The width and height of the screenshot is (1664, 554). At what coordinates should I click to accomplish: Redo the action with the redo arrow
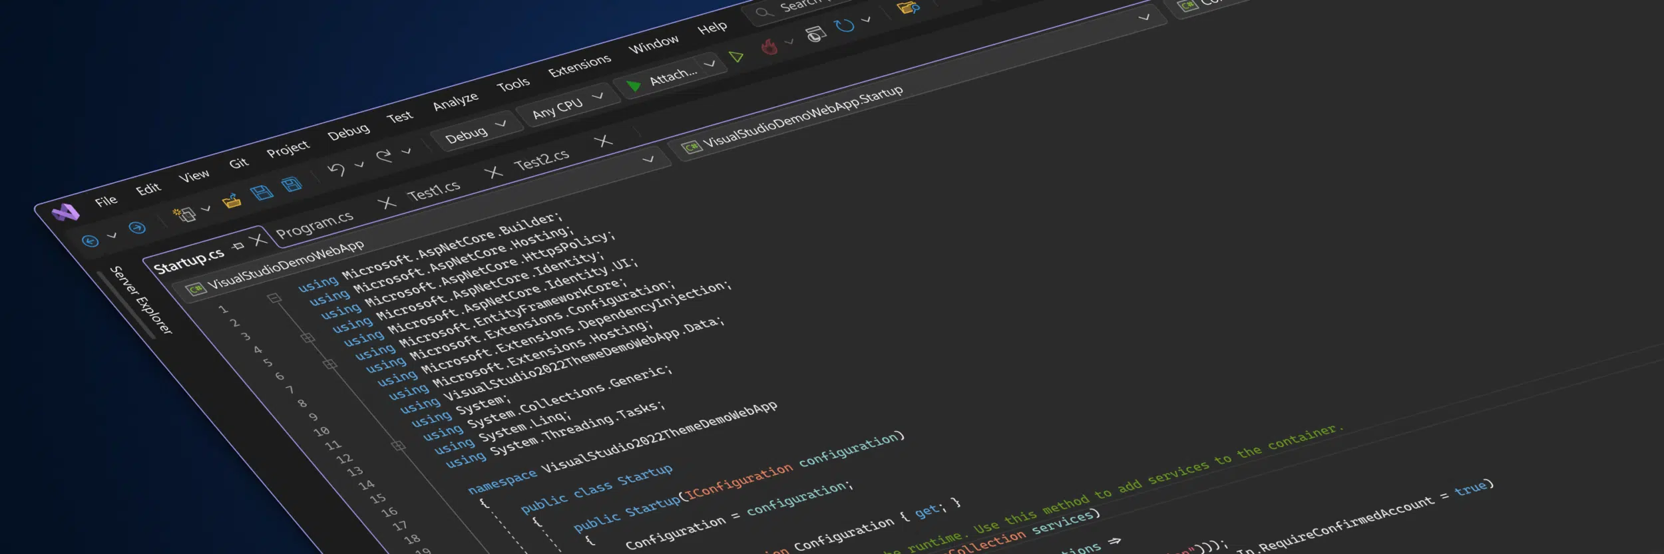[x=384, y=156]
